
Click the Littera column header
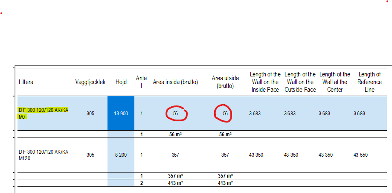pos(26,82)
